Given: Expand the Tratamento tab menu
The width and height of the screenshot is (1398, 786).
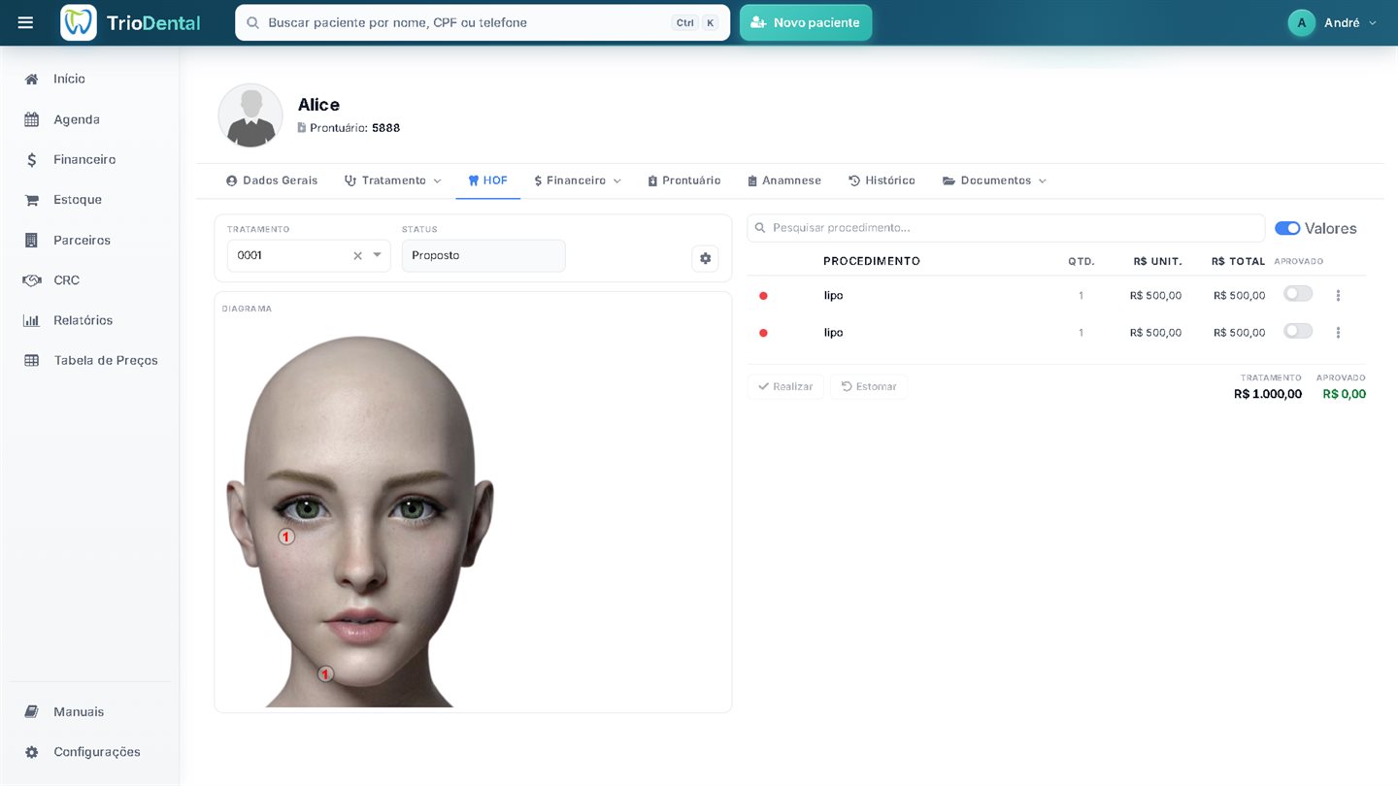Looking at the screenshot, I should [393, 180].
